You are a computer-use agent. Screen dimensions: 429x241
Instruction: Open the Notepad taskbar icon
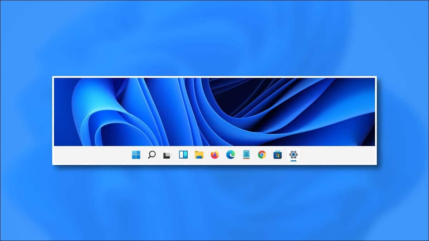tap(246, 155)
